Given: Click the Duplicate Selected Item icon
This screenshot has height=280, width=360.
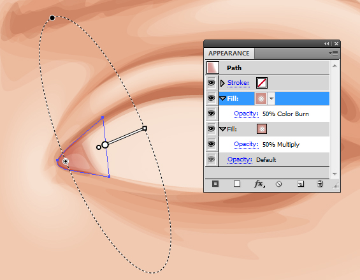Looking at the screenshot, I should [301, 184].
